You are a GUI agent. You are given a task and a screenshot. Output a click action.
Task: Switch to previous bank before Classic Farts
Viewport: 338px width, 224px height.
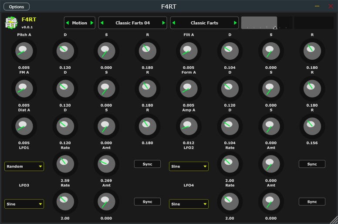pos(174,23)
